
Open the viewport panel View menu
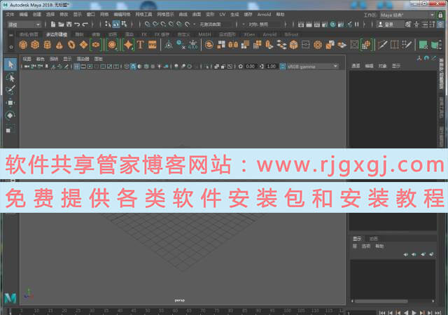pyautogui.click(x=27, y=59)
